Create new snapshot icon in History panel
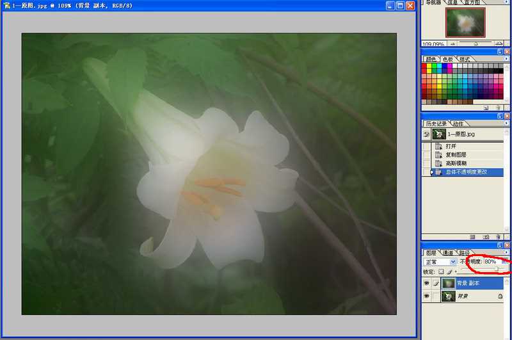The width and height of the screenshot is (512, 340). (486, 237)
